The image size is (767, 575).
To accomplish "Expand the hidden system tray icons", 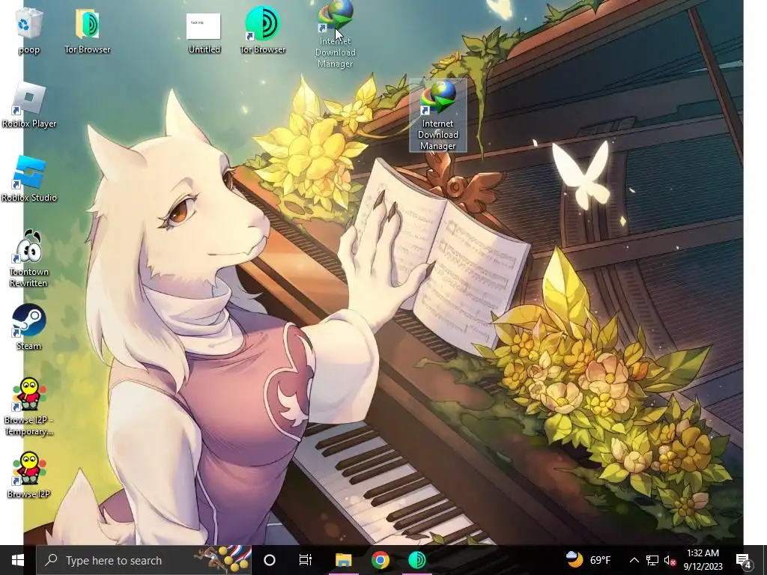I will tap(634, 560).
